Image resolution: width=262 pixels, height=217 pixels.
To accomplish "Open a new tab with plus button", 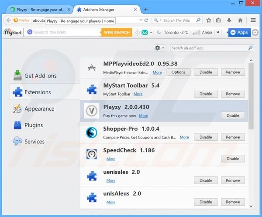I will [x=146, y=9].
